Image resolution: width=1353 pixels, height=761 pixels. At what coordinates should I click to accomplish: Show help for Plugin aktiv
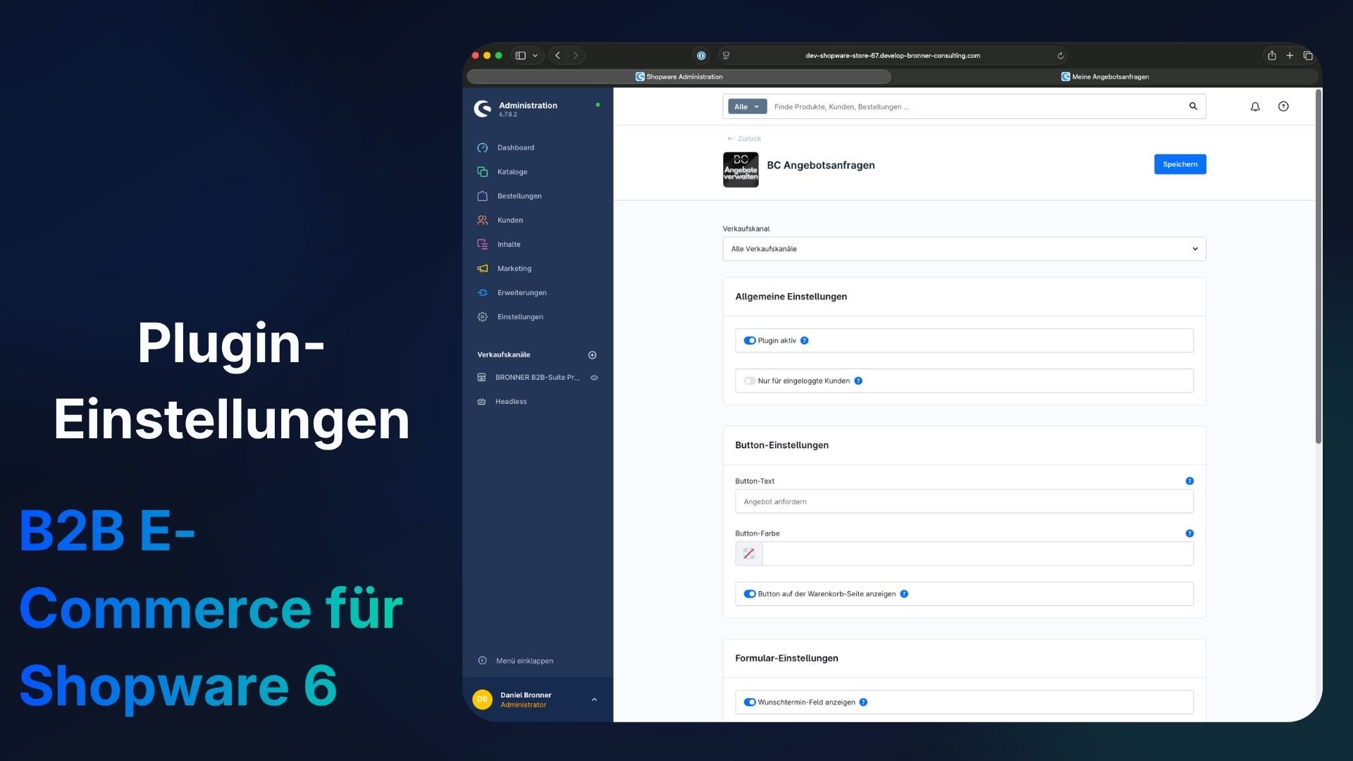(805, 341)
